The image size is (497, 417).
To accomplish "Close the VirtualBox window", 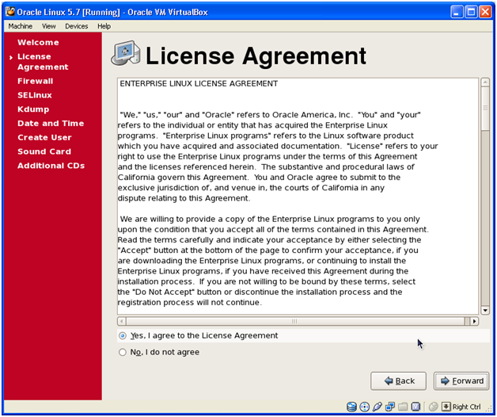I will 485,12.
